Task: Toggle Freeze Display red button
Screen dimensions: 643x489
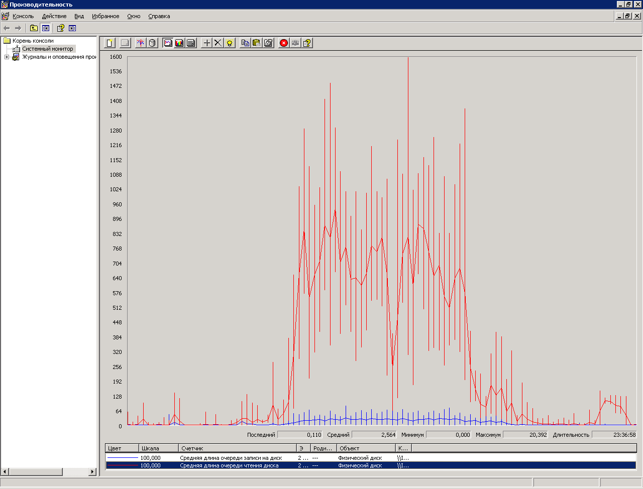Action: pos(284,43)
